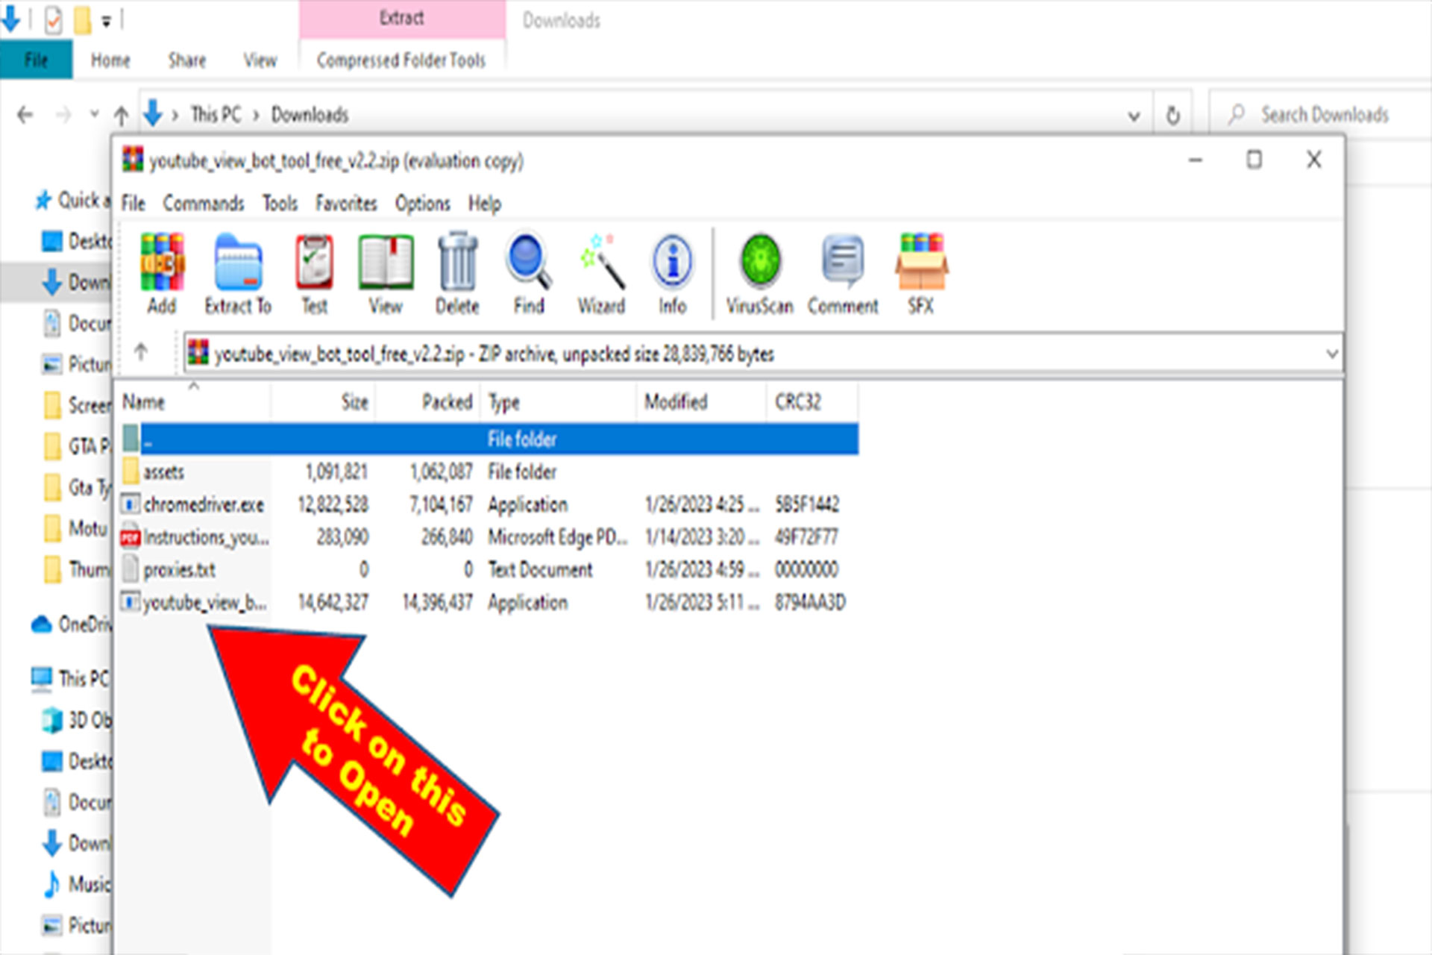Open 3D Objects in Explorer sidebar
Viewport: 1432px width, 955px height.
[x=78, y=719]
